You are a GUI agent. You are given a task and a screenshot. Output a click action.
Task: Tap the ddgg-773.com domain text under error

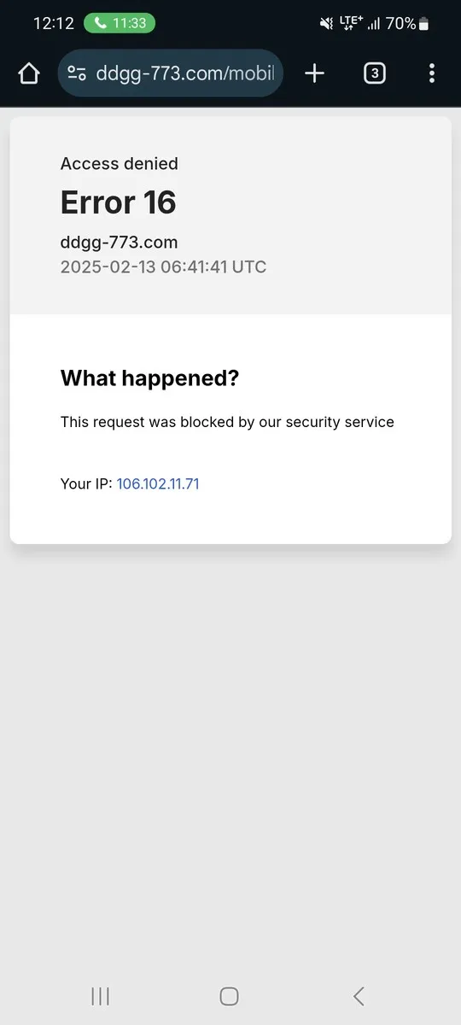point(119,242)
